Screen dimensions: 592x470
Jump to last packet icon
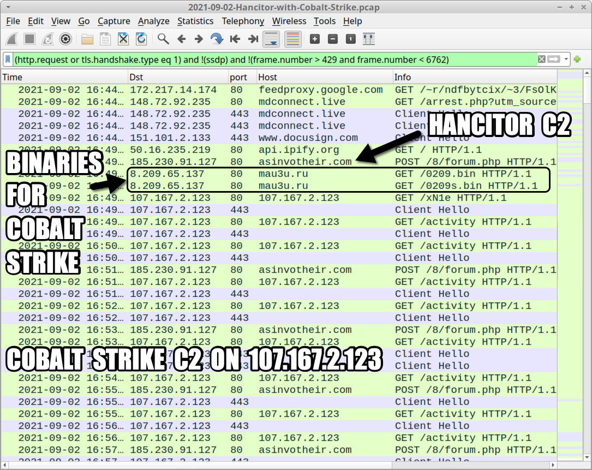253,39
